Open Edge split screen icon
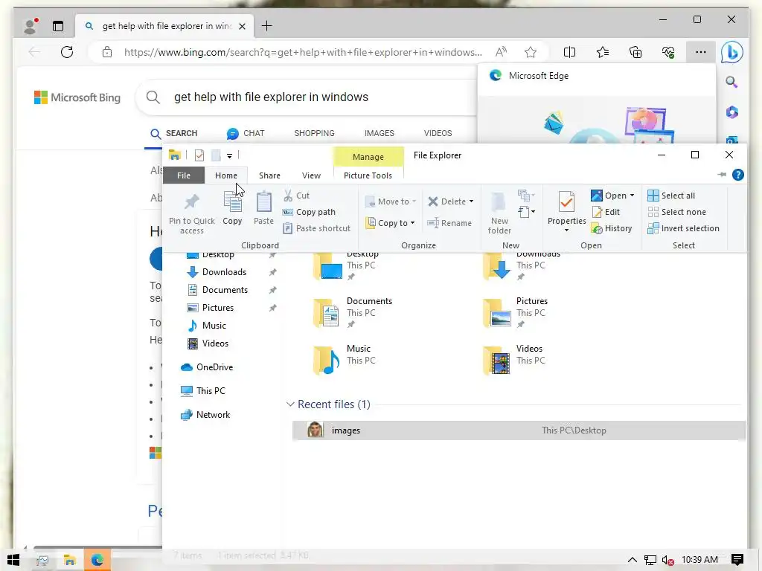762x571 pixels. pyautogui.click(x=569, y=52)
